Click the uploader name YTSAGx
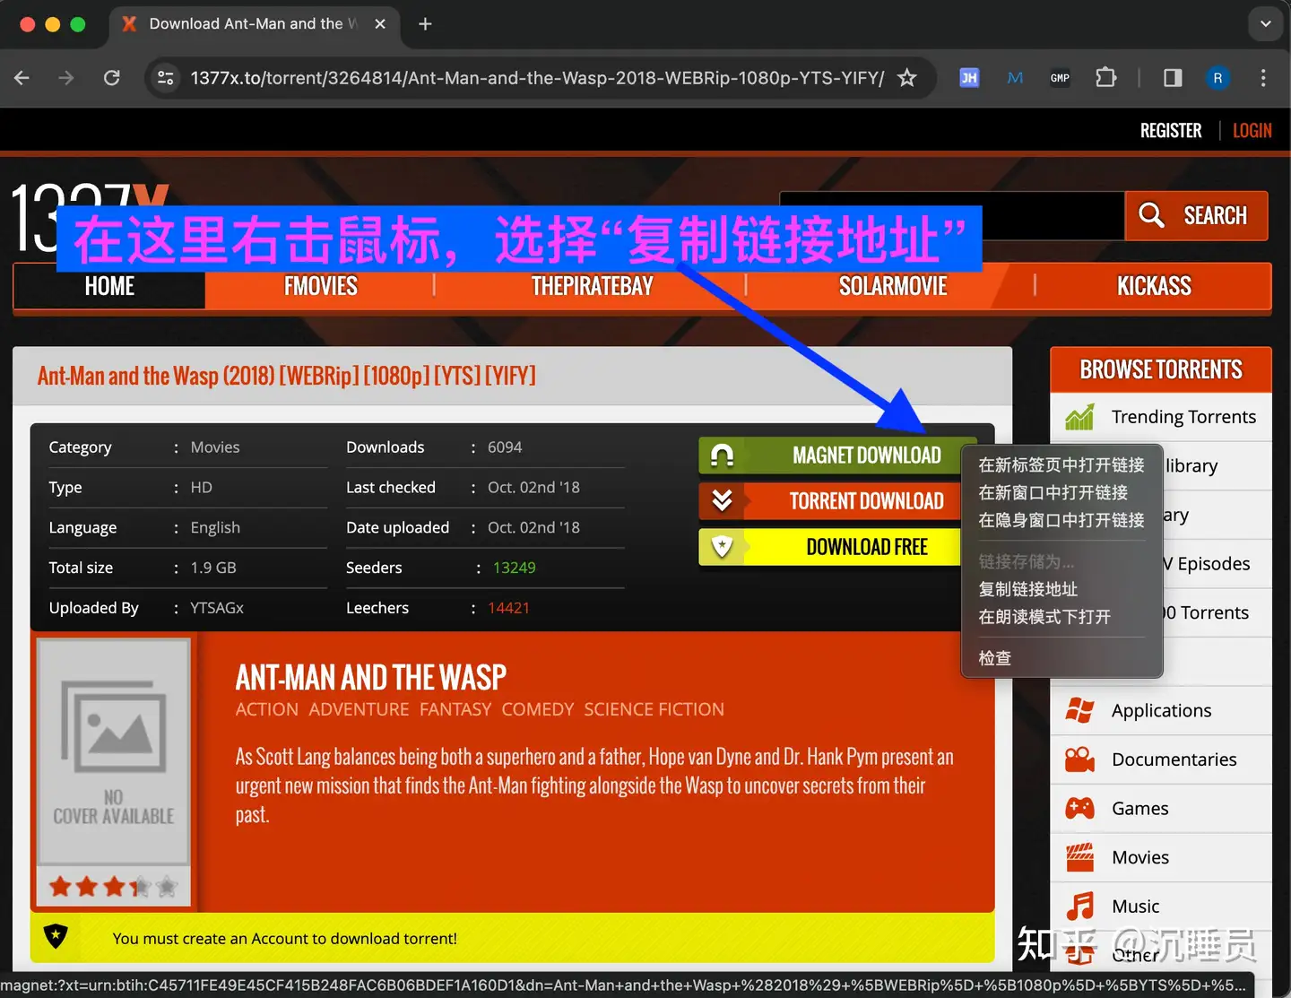 tap(217, 608)
